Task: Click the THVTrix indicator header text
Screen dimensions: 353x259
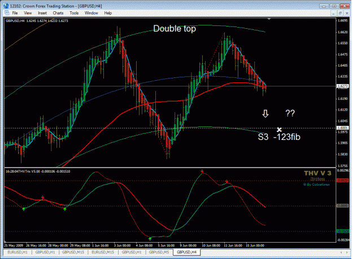Action: [38, 172]
